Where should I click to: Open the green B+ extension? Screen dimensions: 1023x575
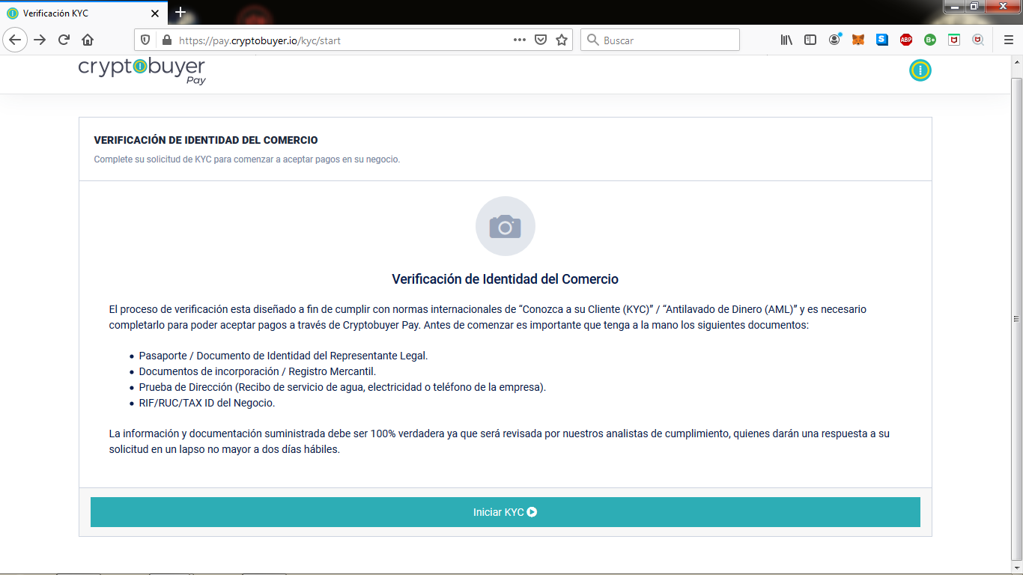click(x=930, y=40)
